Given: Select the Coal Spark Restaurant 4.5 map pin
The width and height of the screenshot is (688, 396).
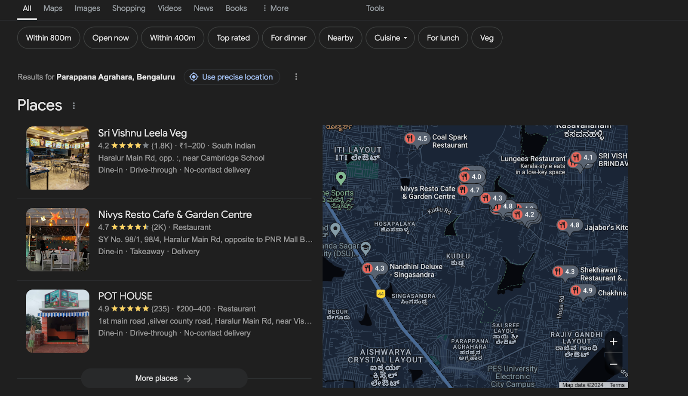Looking at the screenshot, I should pos(416,139).
